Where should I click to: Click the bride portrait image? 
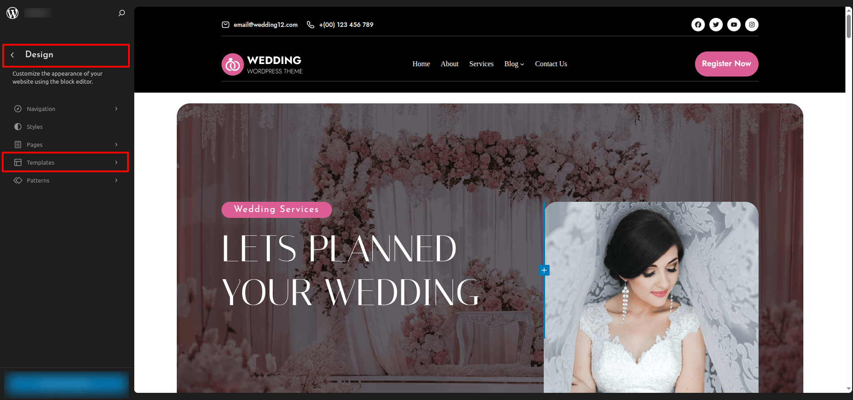[651, 297]
